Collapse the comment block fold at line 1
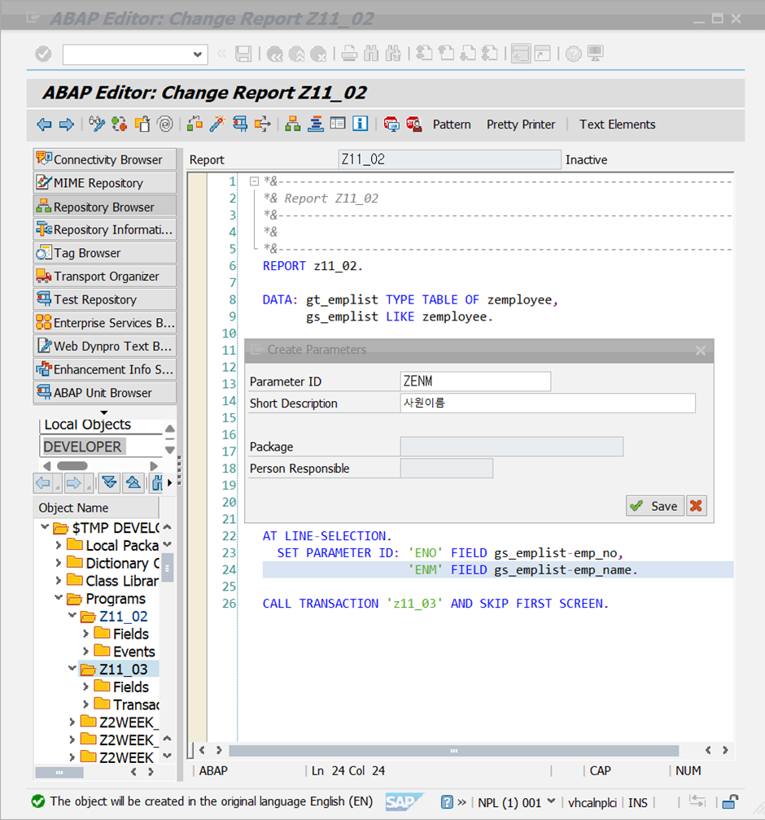Viewport: 765px width, 820px height. tap(254, 181)
